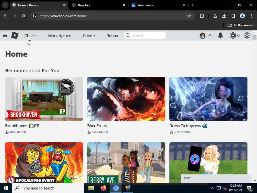
Task: Open the Create menu item
Action: click(89, 36)
